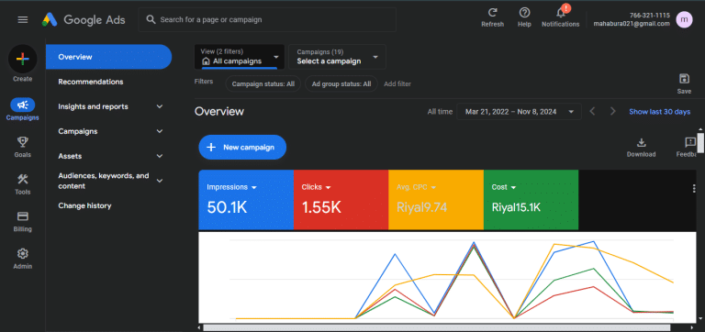Focus the page or campaign search field

point(267,20)
